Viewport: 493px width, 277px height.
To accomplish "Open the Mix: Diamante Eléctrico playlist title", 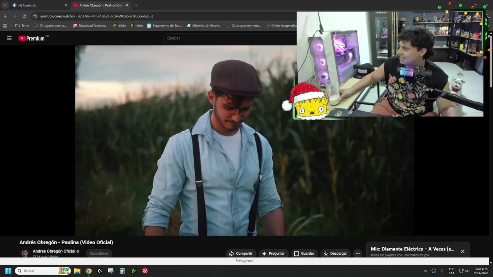I will click(413, 249).
